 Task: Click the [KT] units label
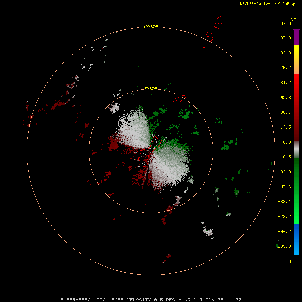pos(286,23)
